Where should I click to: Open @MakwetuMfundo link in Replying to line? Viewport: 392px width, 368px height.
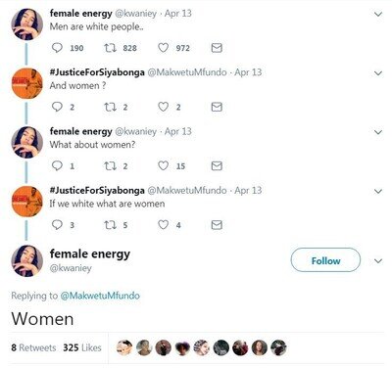100,296
